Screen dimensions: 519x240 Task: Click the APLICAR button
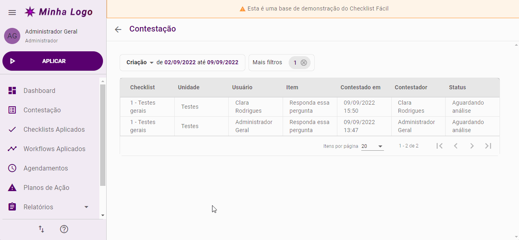[52, 61]
